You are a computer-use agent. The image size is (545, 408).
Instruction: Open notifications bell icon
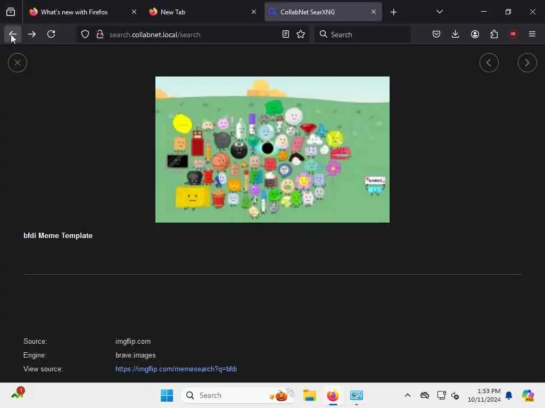tap(509, 395)
